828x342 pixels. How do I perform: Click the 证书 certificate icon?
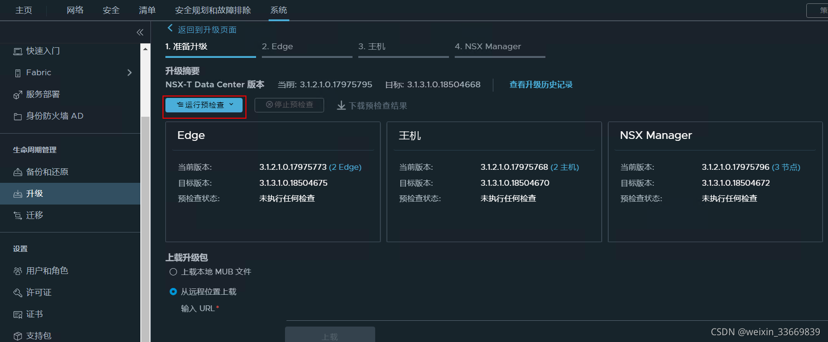tap(18, 315)
